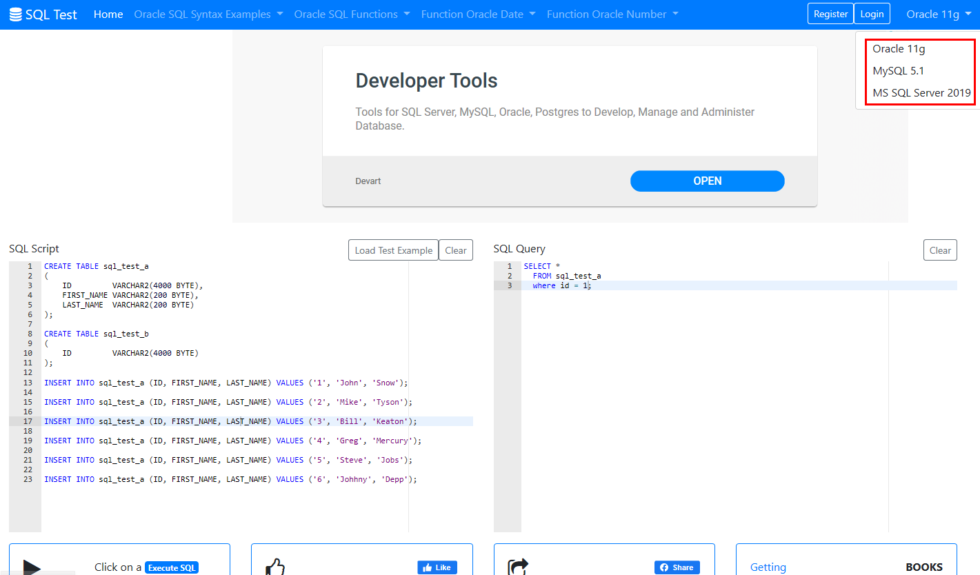Click the 'CREATE TABLE sql_test_b' line
Screen dimensions: 980x575
96,334
